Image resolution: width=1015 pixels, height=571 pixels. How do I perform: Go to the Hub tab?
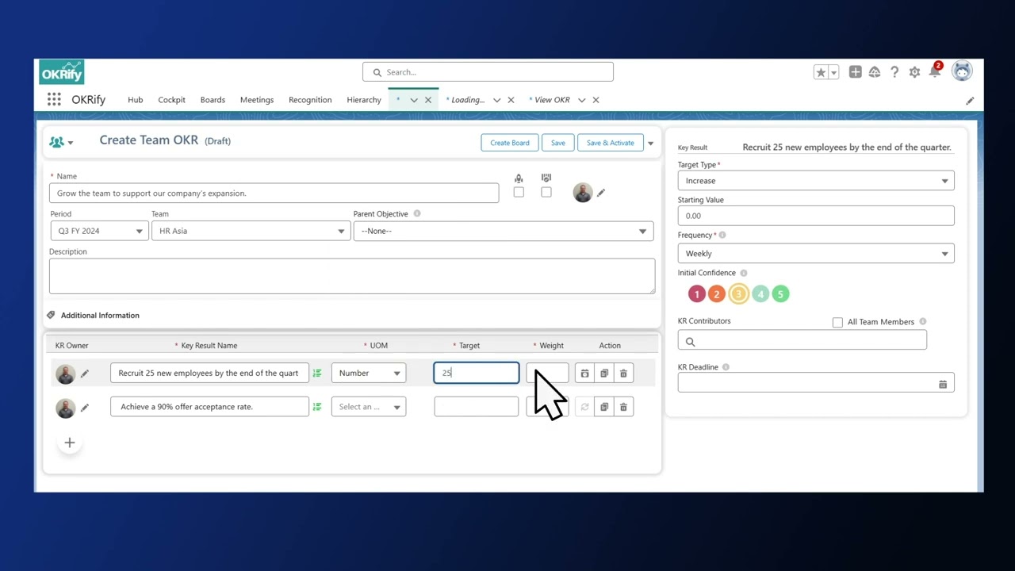(x=136, y=100)
